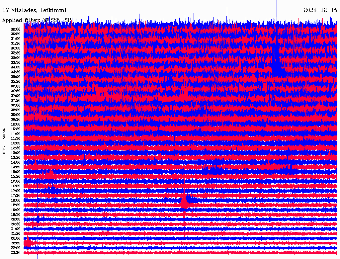Select the 00:00 time row label
The image size is (340, 259).
click(x=16, y=29)
